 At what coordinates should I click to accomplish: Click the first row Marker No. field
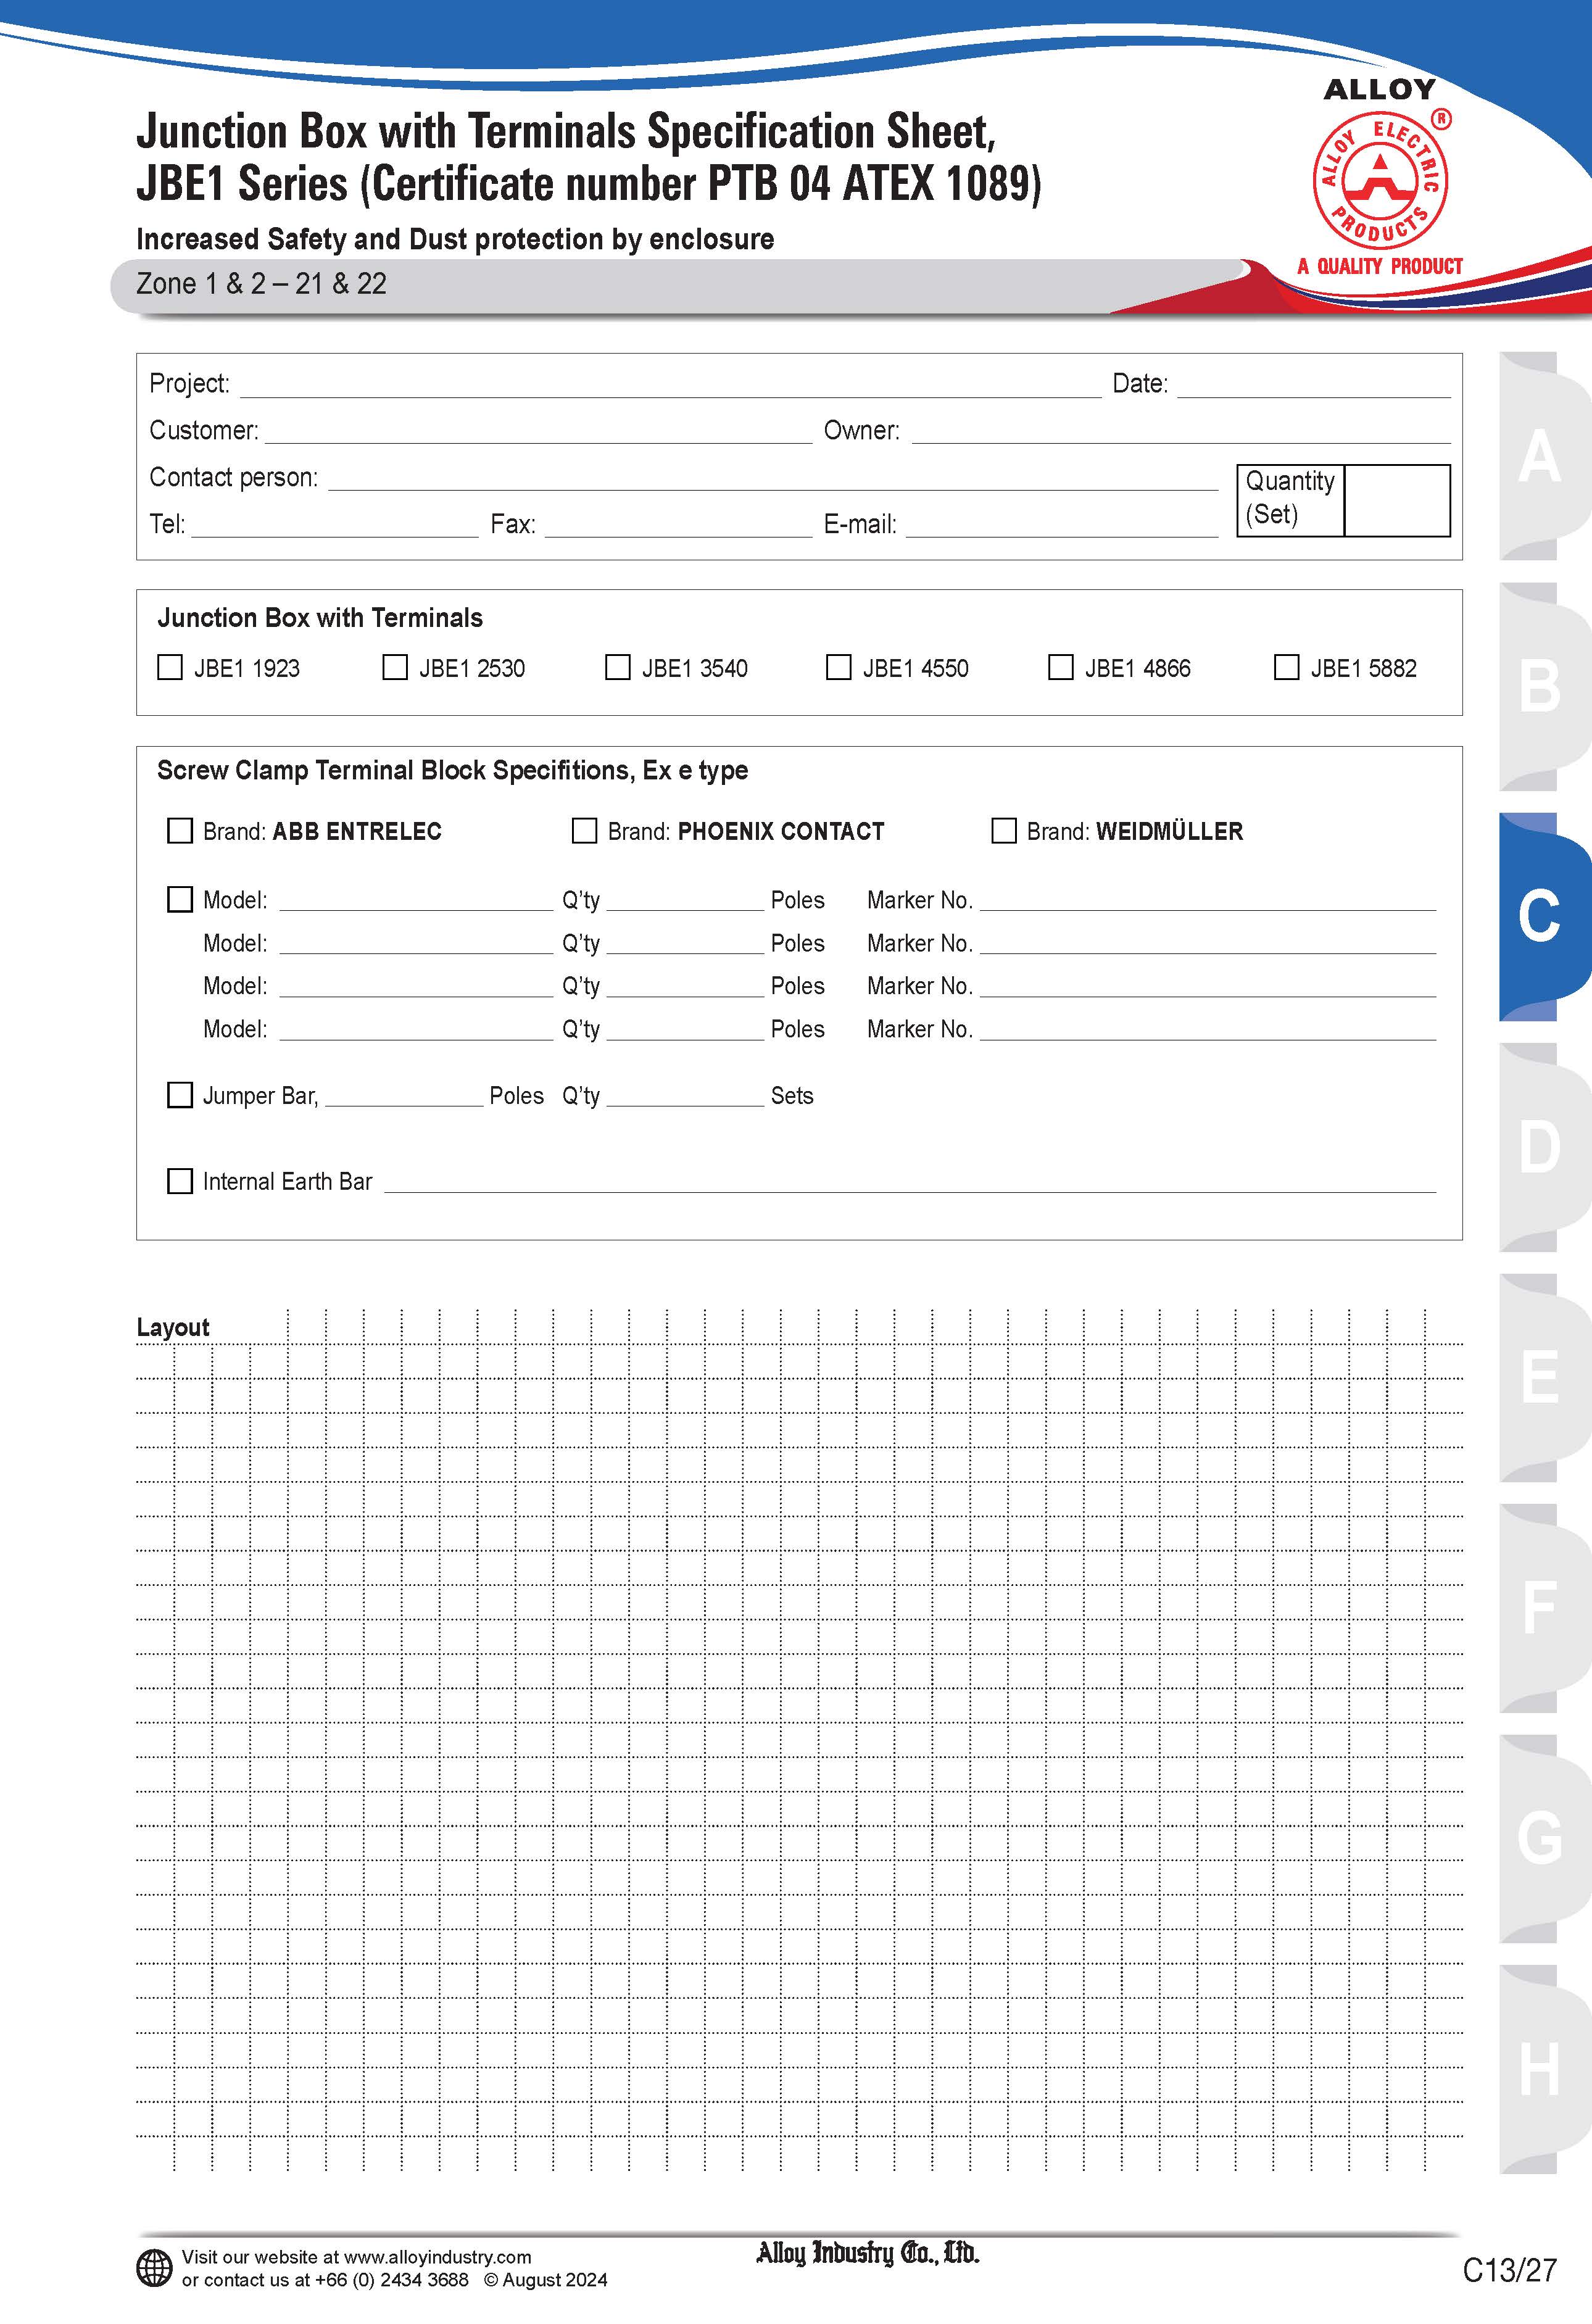point(1208,899)
